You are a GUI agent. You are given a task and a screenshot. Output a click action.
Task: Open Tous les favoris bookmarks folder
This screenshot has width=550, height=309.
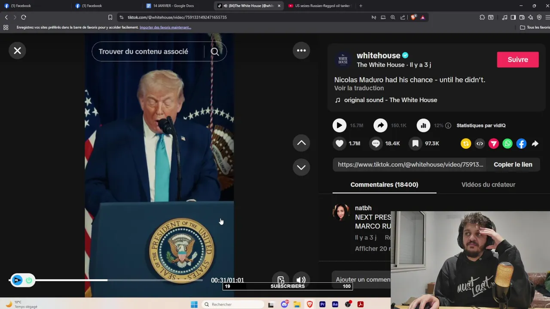tap(535, 27)
